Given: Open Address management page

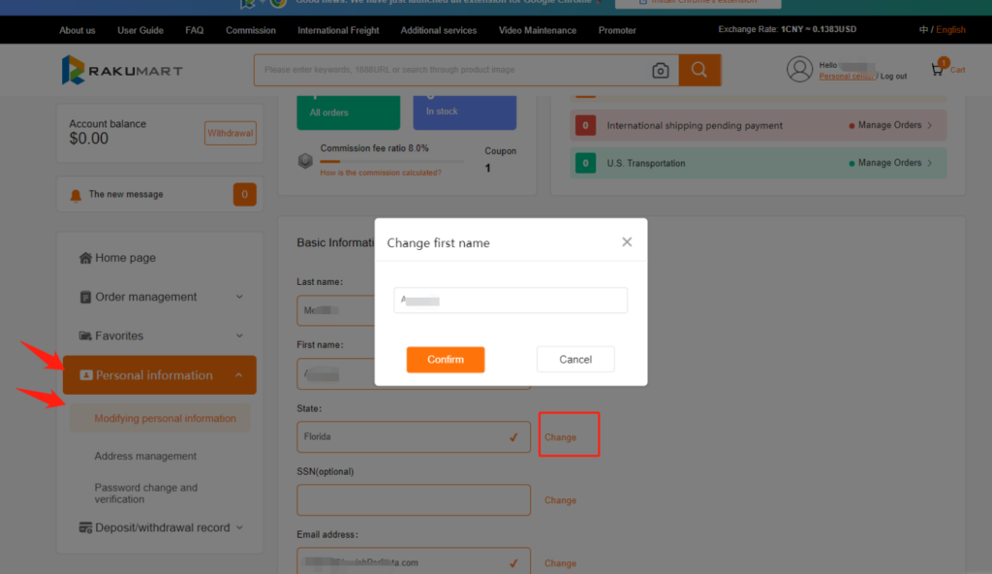Looking at the screenshot, I should click(145, 456).
